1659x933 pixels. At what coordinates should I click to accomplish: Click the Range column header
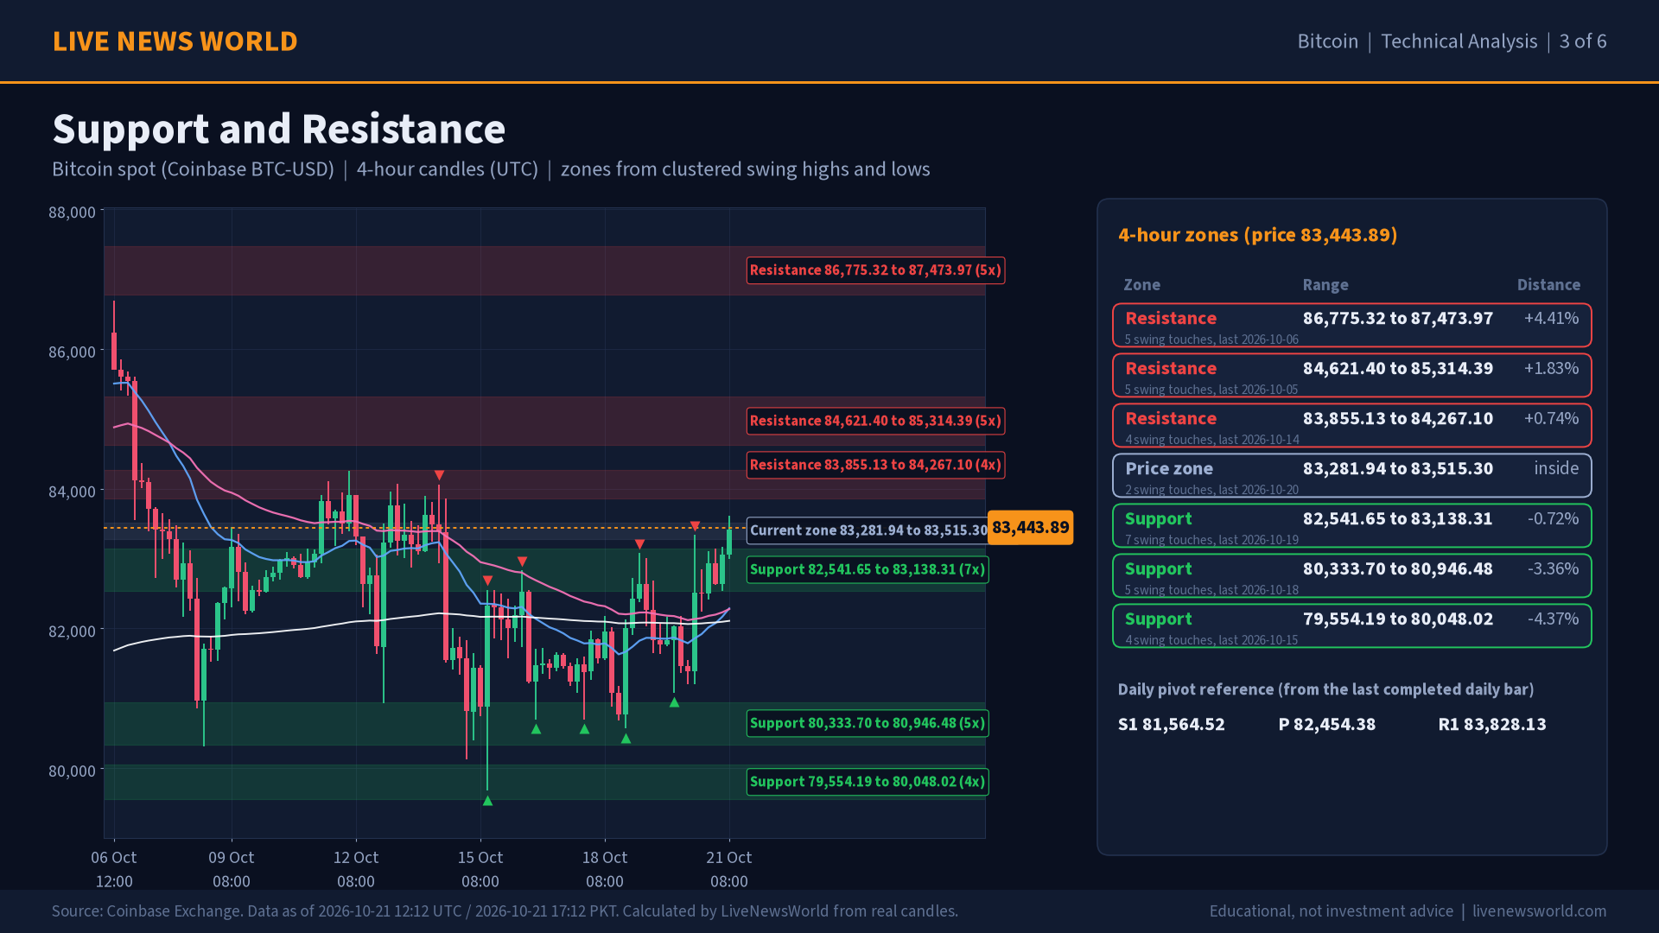[1325, 285]
